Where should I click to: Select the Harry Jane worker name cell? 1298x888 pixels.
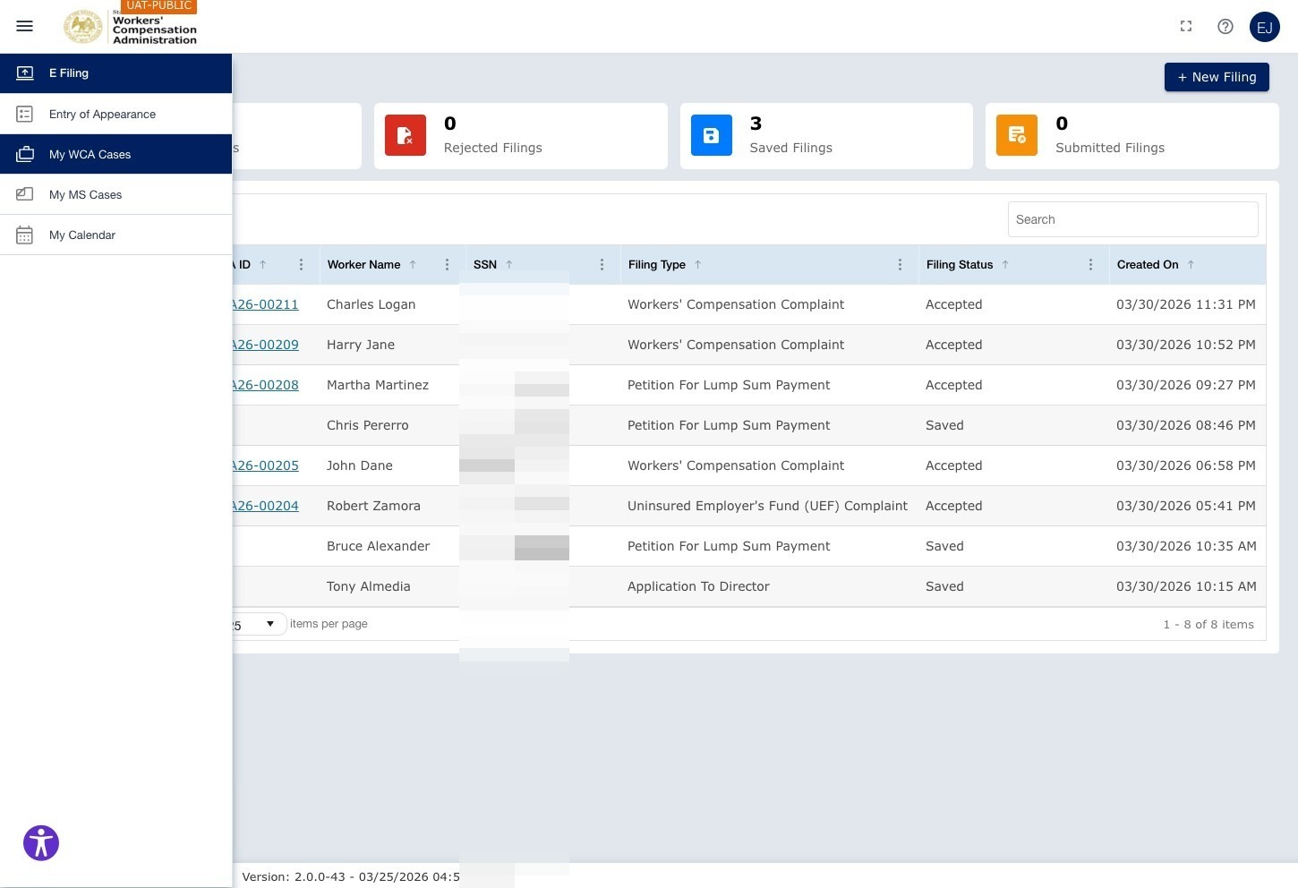[361, 345]
